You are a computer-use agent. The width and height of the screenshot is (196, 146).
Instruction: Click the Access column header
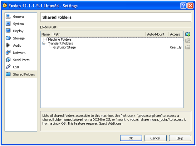coord(176,34)
